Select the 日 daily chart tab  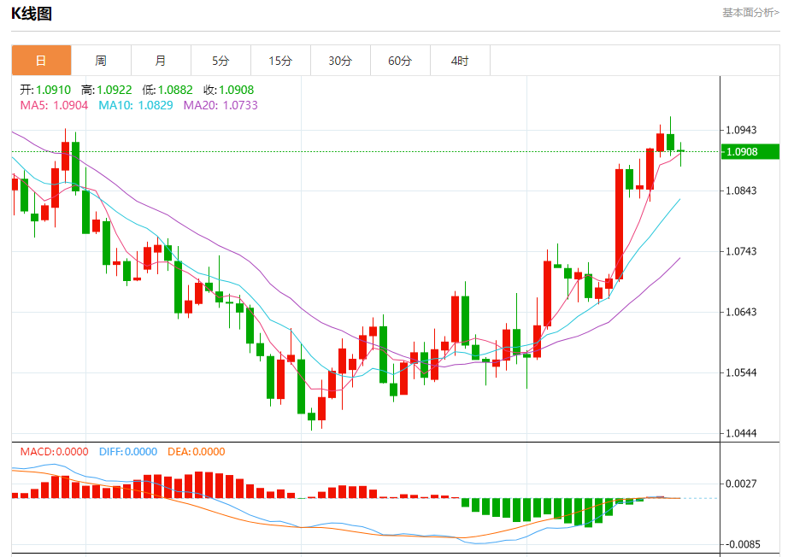click(x=41, y=61)
